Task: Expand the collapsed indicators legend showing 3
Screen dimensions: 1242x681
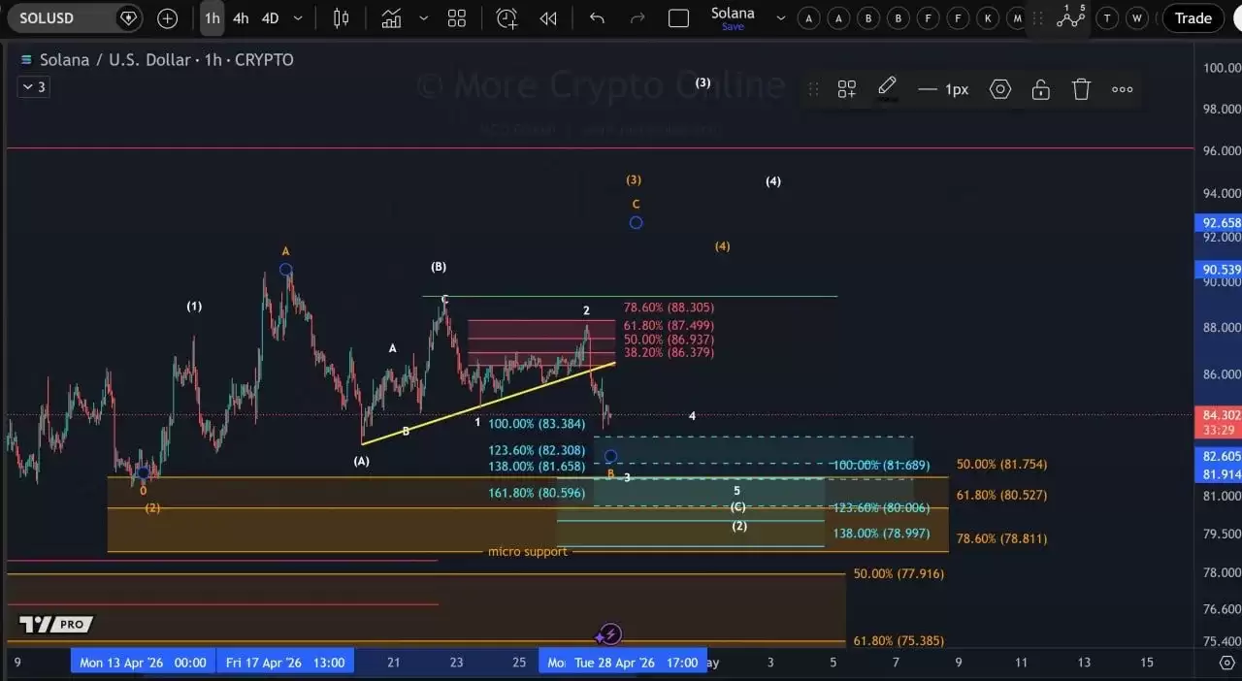Action: pyautogui.click(x=32, y=87)
